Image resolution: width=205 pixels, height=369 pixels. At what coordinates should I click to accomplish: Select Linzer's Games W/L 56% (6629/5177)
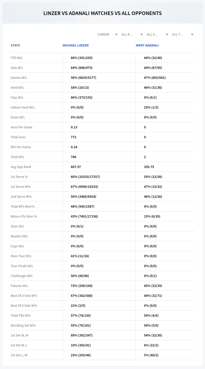click(x=83, y=78)
